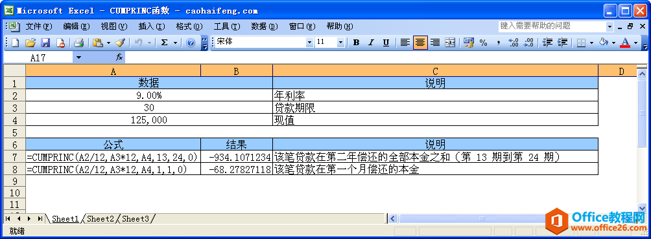Expand the font size dropdown

(340, 43)
